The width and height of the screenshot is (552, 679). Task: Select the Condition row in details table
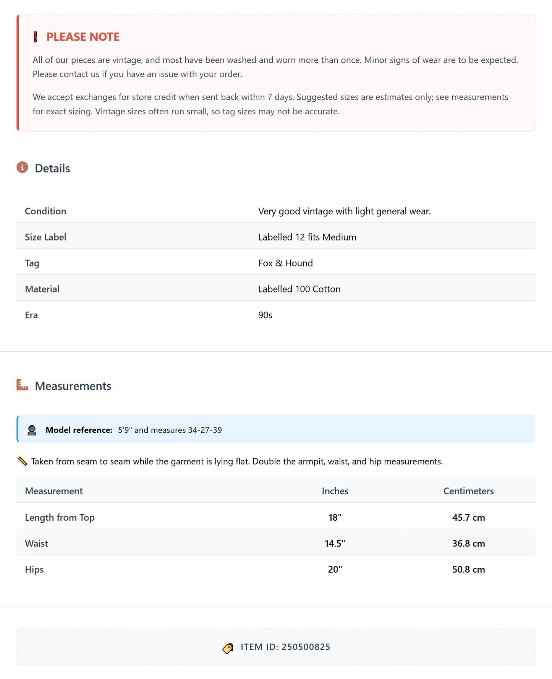point(276,211)
